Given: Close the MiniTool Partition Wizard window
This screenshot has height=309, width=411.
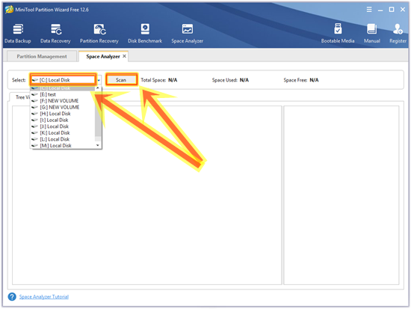Looking at the screenshot, I should (x=403, y=10).
